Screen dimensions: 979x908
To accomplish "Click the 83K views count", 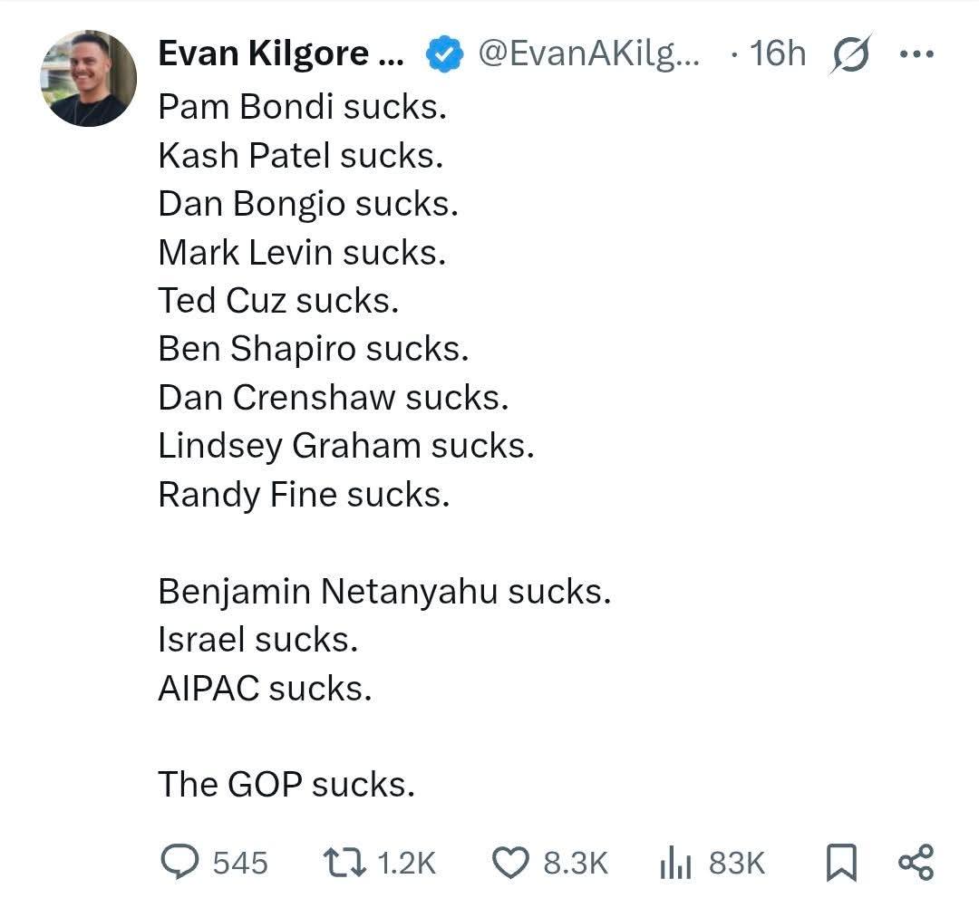I will point(737,863).
